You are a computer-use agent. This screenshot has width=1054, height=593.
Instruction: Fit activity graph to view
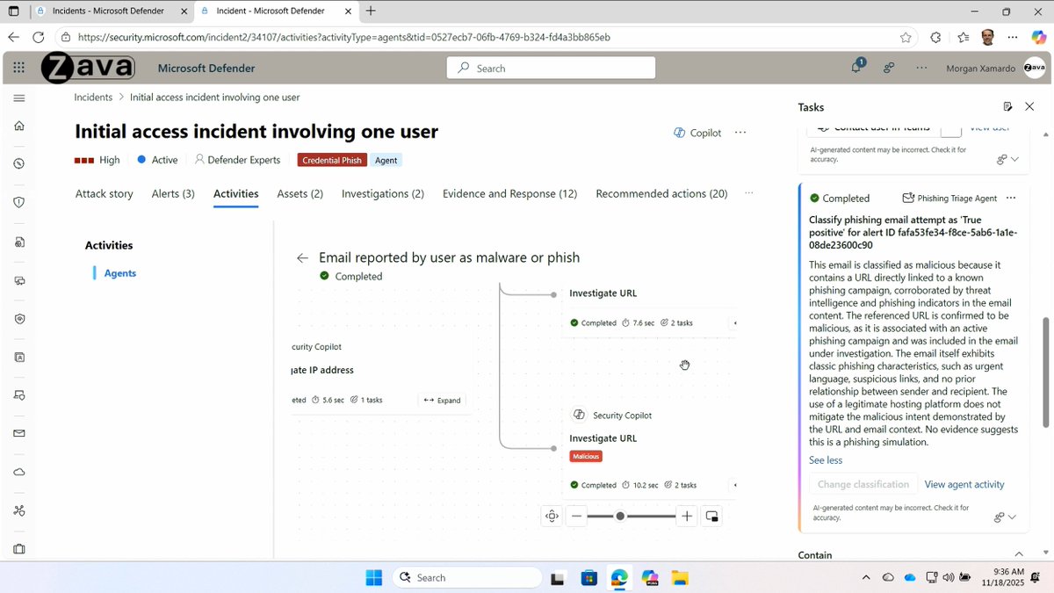(552, 516)
